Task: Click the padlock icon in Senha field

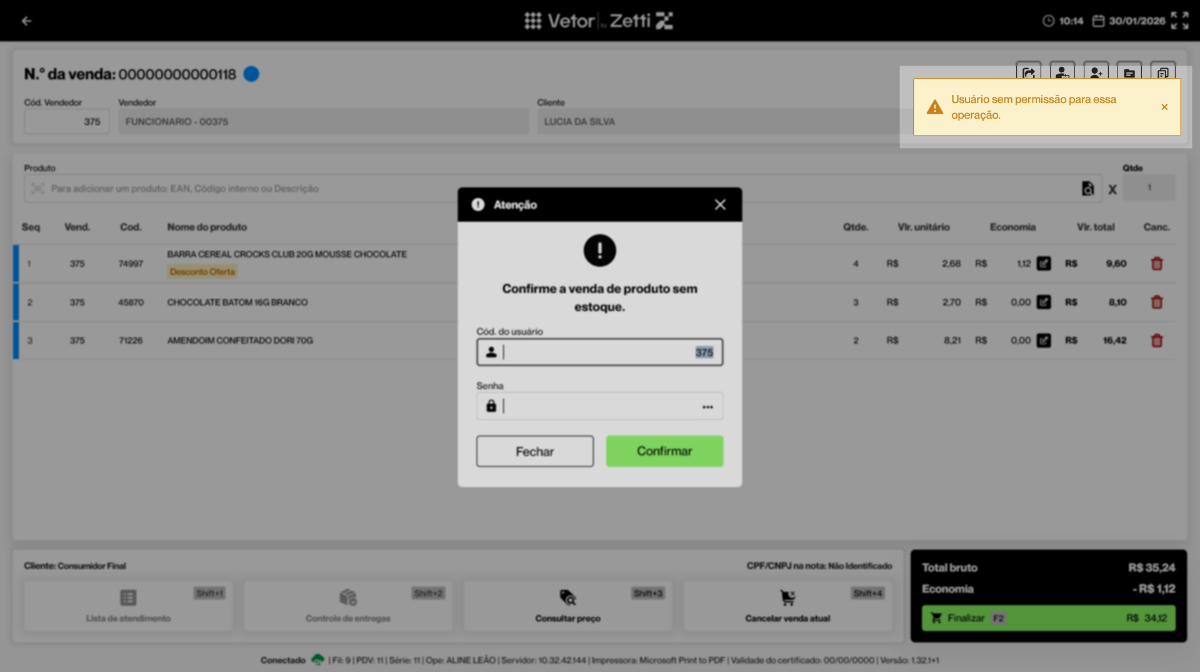Action: click(x=491, y=406)
